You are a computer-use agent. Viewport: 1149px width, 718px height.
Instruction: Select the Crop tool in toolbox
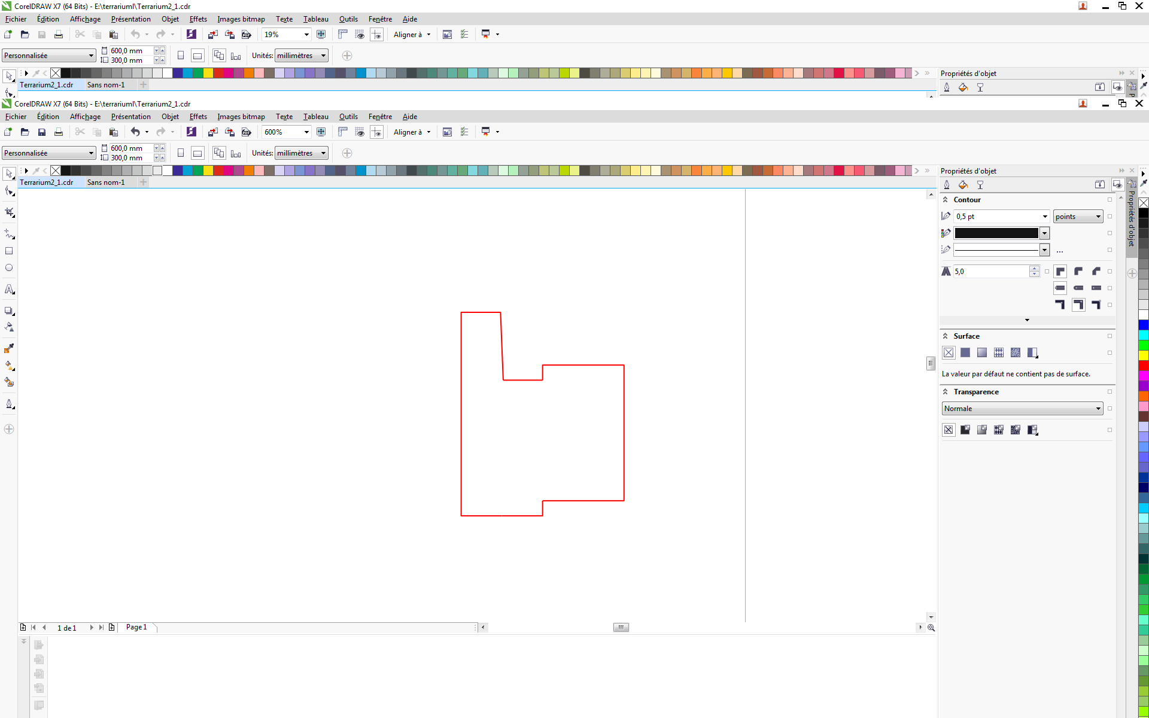coord(9,212)
